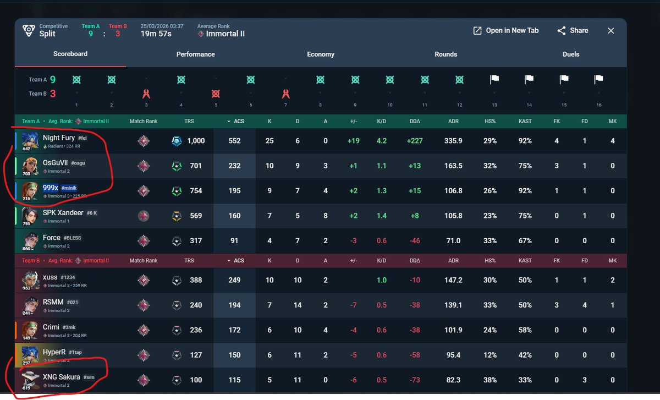The height and width of the screenshot is (400, 660).
Task: Sort Team B by K/D header
Action: 382,260
